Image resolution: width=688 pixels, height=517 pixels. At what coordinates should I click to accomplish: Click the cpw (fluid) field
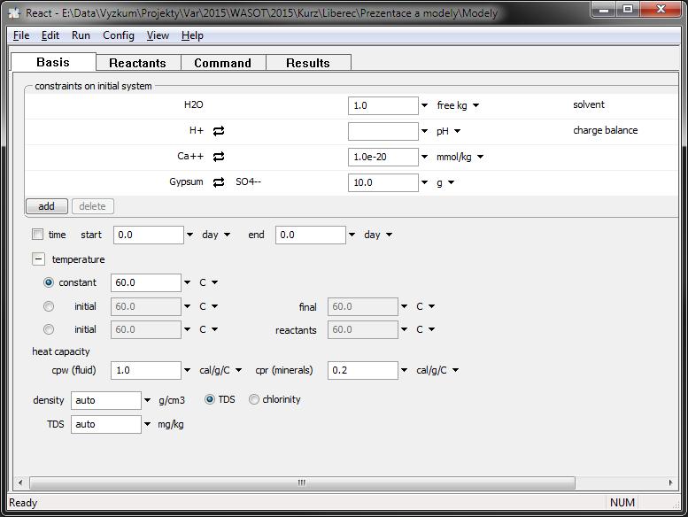pyautogui.click(x=146, y=370)
